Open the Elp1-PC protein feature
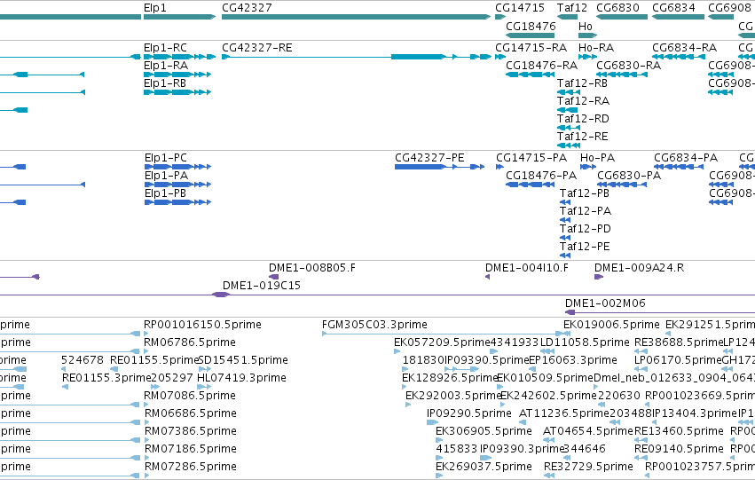This screenshot has height=480, width=755. [177, 167]
